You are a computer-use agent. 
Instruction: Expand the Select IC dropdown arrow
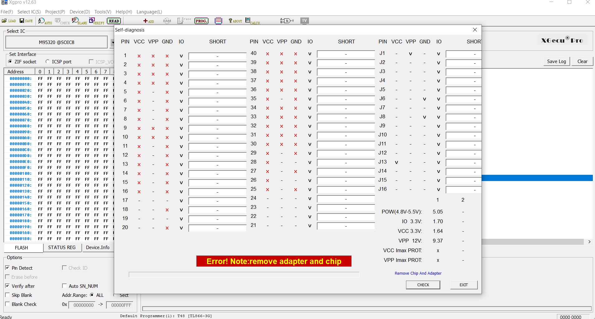(112, 42)
